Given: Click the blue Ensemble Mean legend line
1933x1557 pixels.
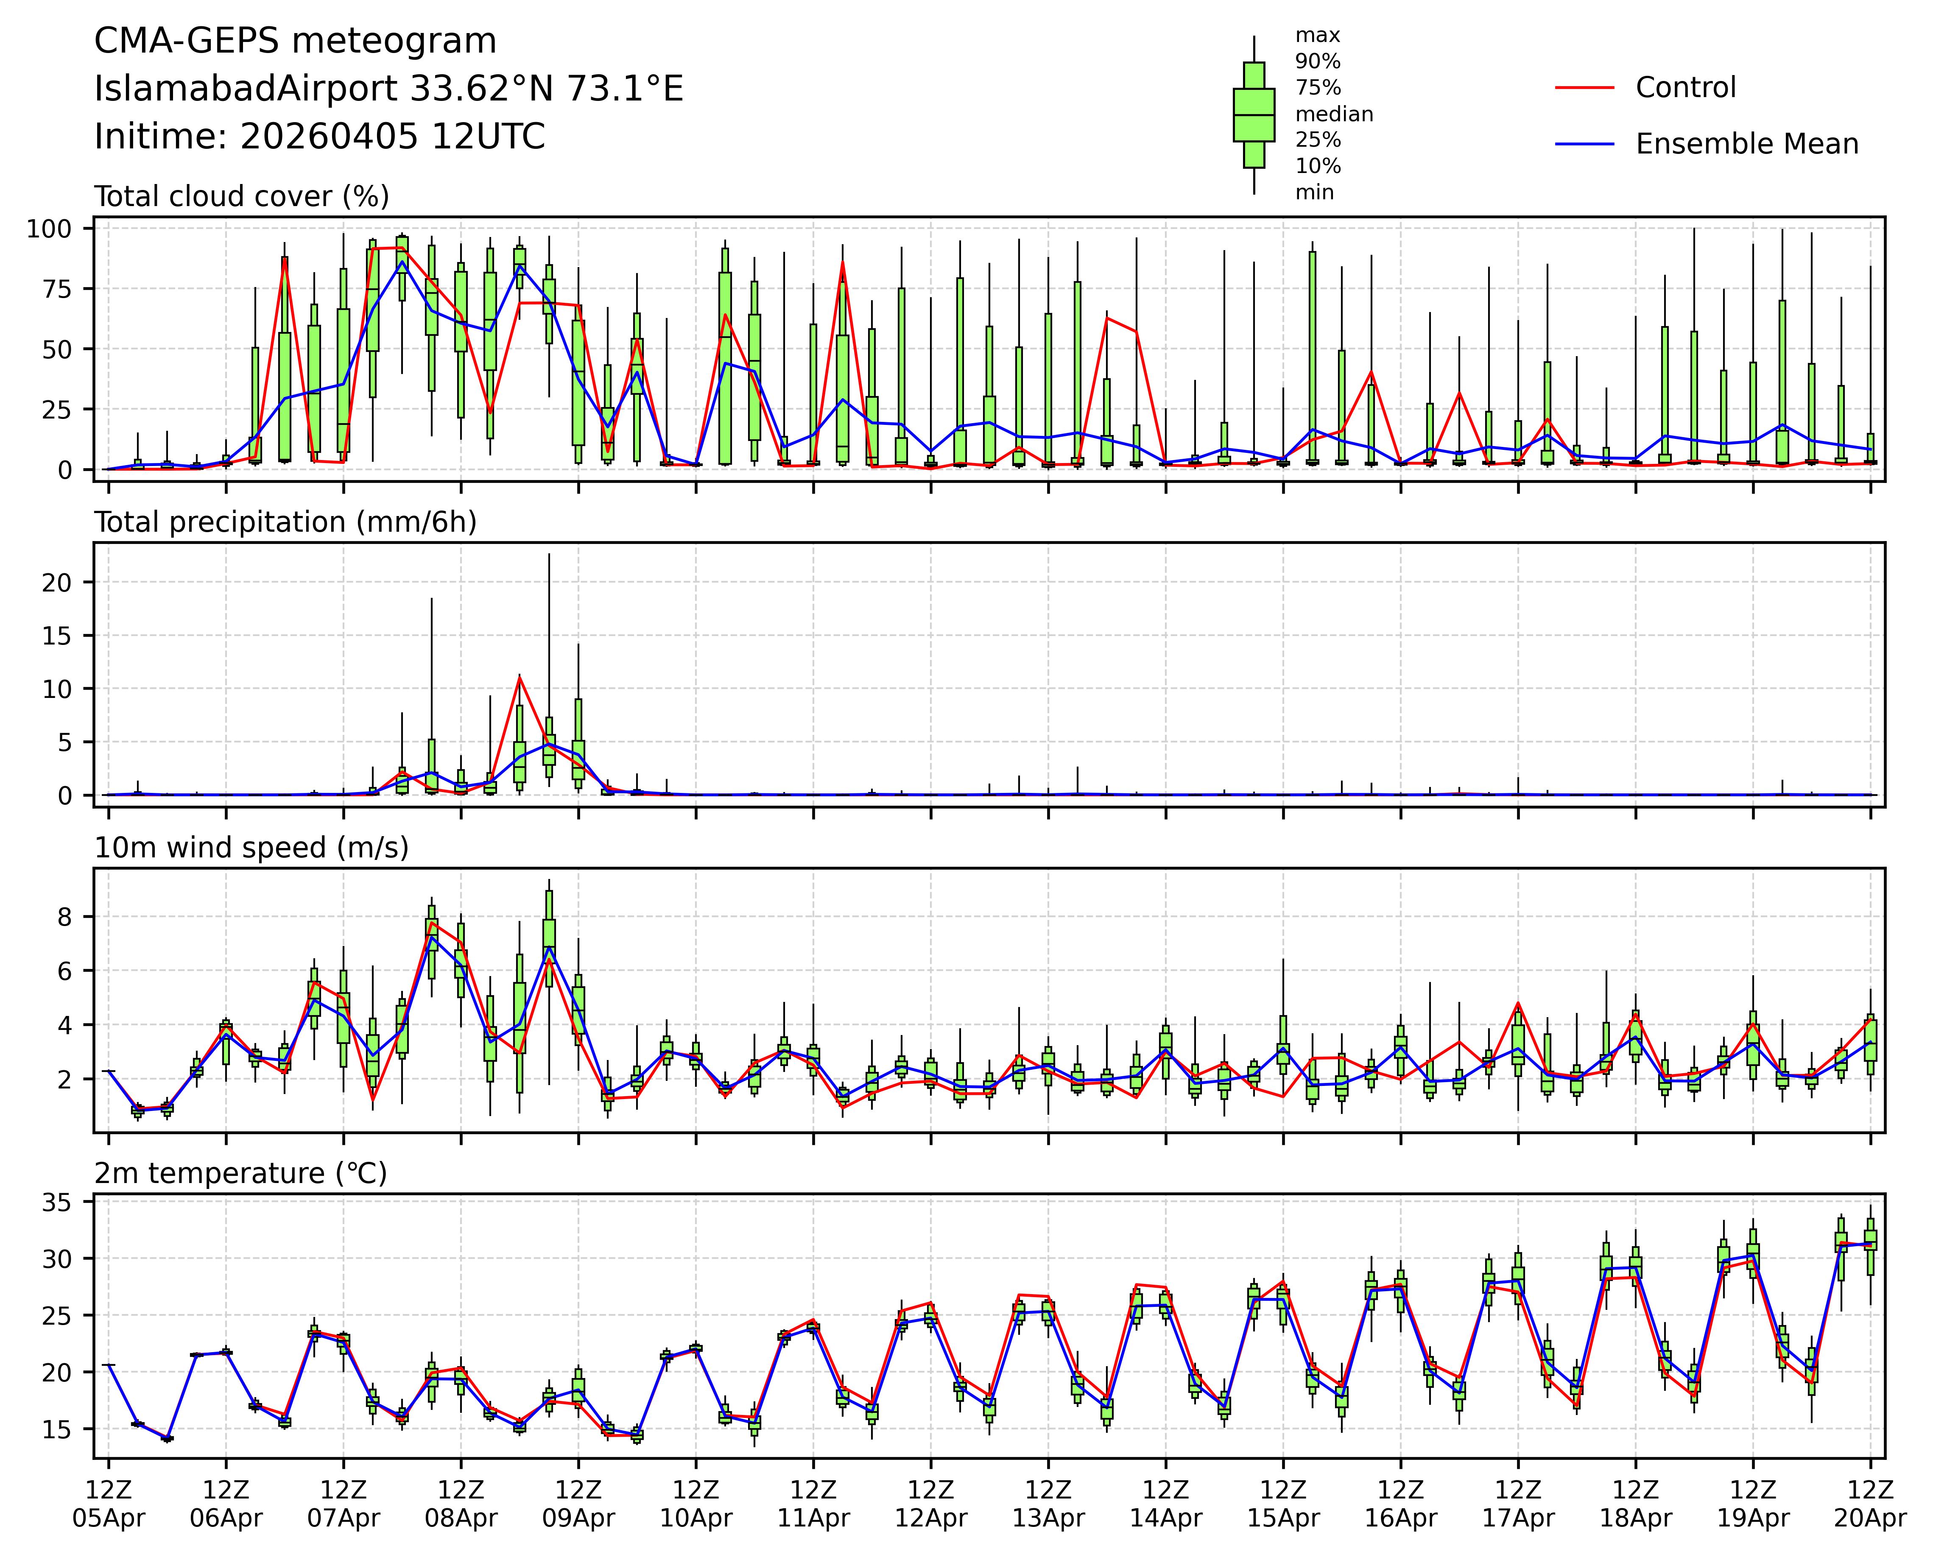Looking at the screenshot, I should pos(1584,145).
